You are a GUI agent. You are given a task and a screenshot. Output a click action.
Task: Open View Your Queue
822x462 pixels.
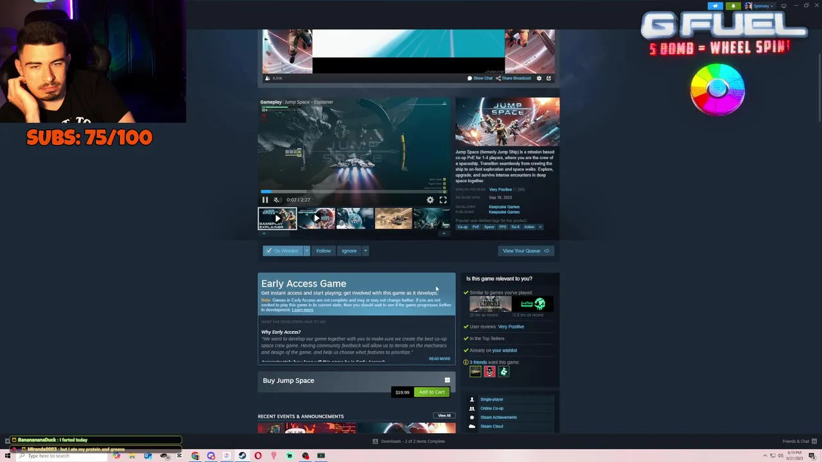[x=526, y=251]
